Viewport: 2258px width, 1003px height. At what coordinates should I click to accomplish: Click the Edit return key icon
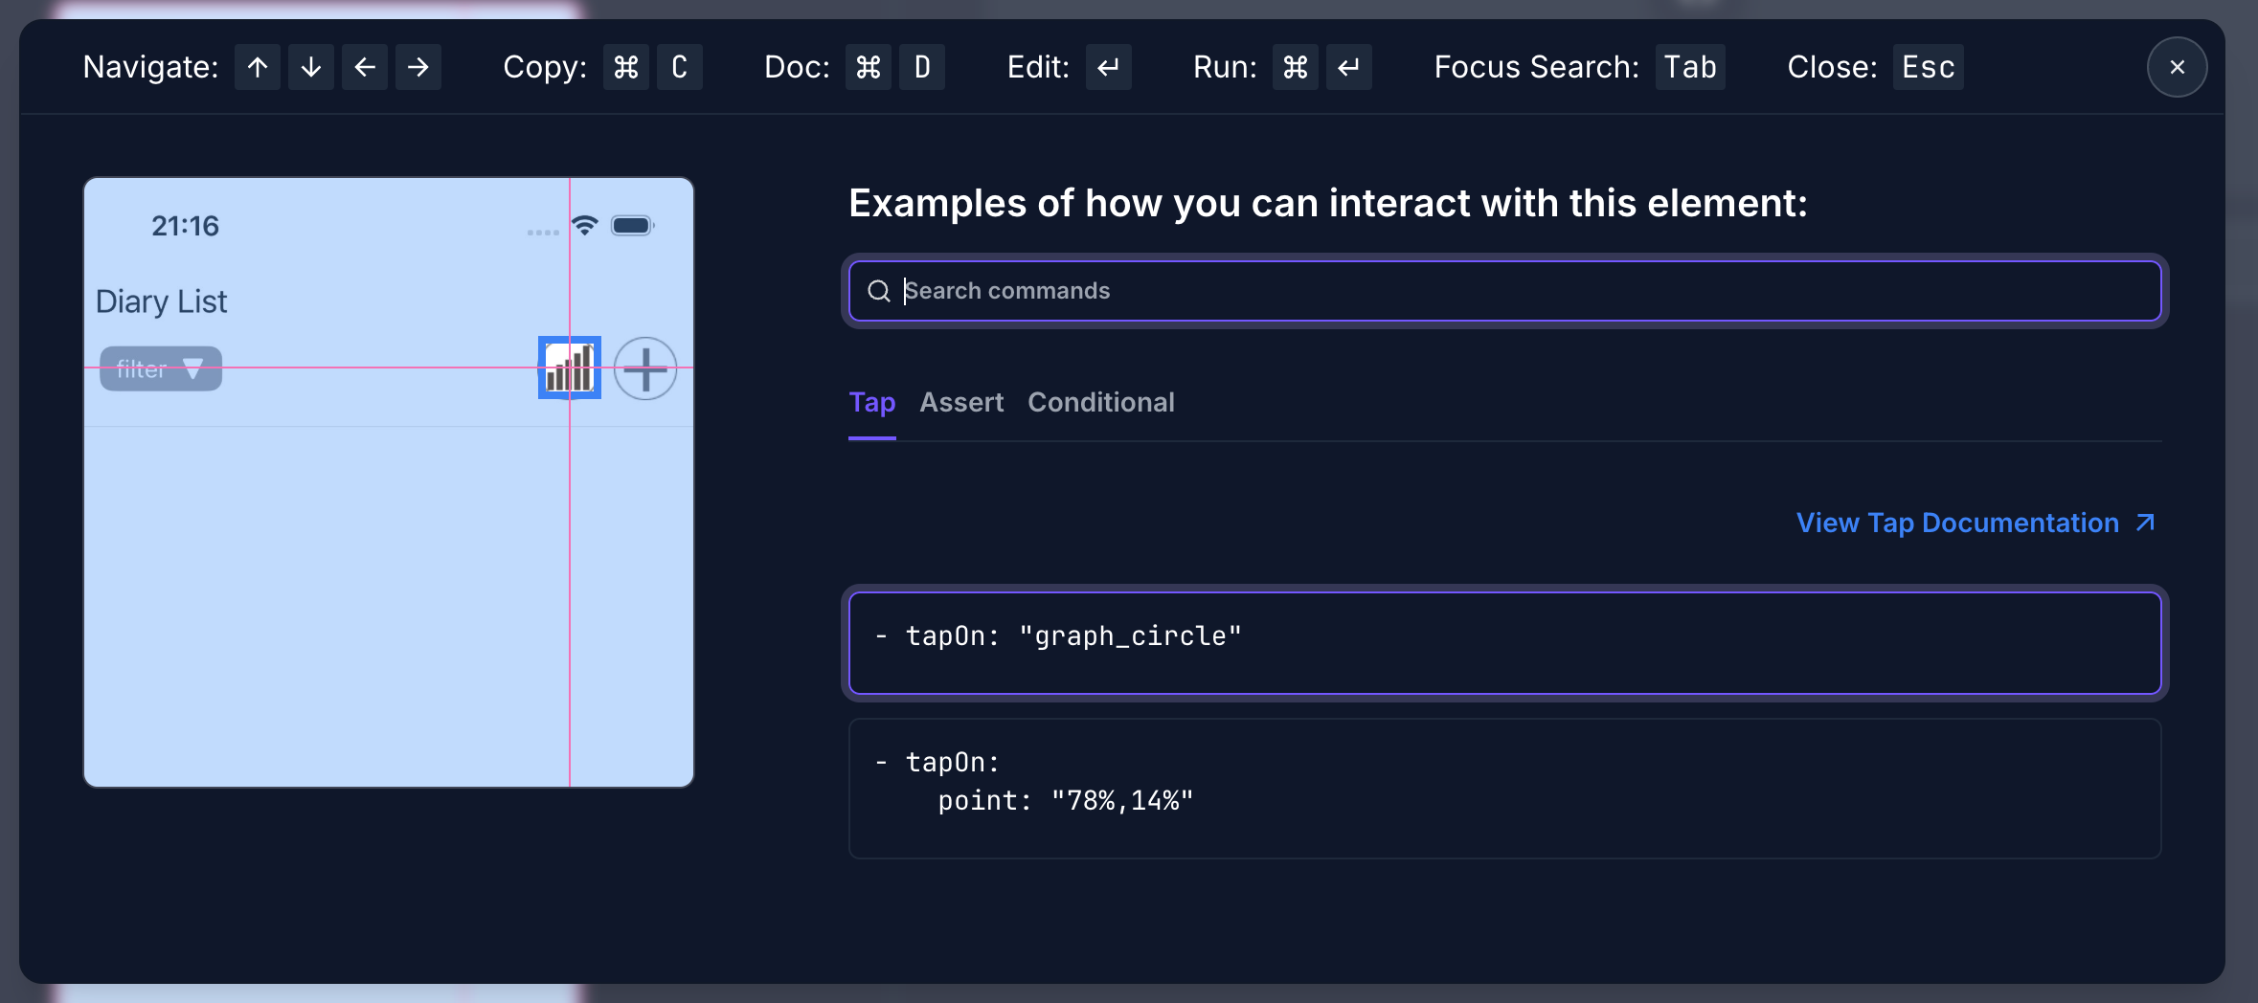(1109, 67)
